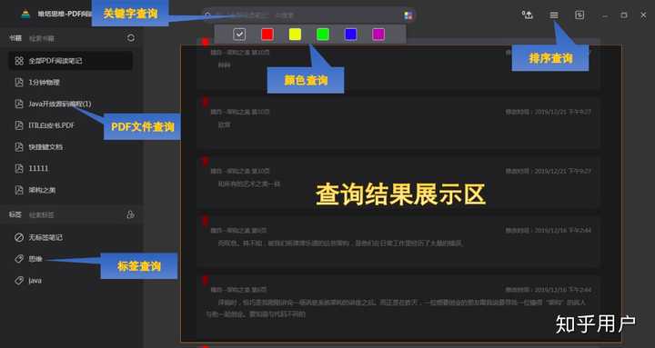Screen dimensions: 655x348
Task: Filter notes by the purple color swatch
Action: point(378,35)
